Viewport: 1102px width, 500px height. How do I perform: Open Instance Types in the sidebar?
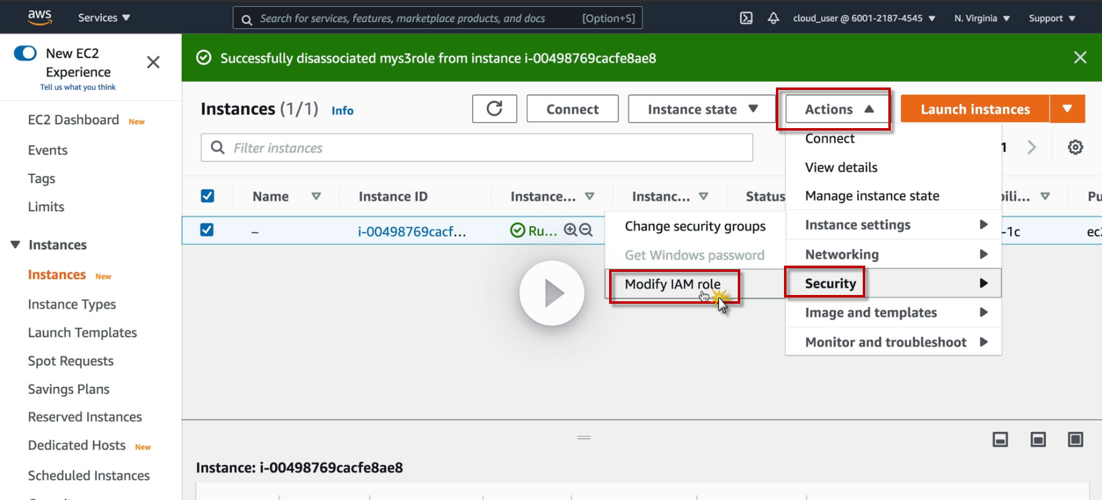click(x=72, y=304)
